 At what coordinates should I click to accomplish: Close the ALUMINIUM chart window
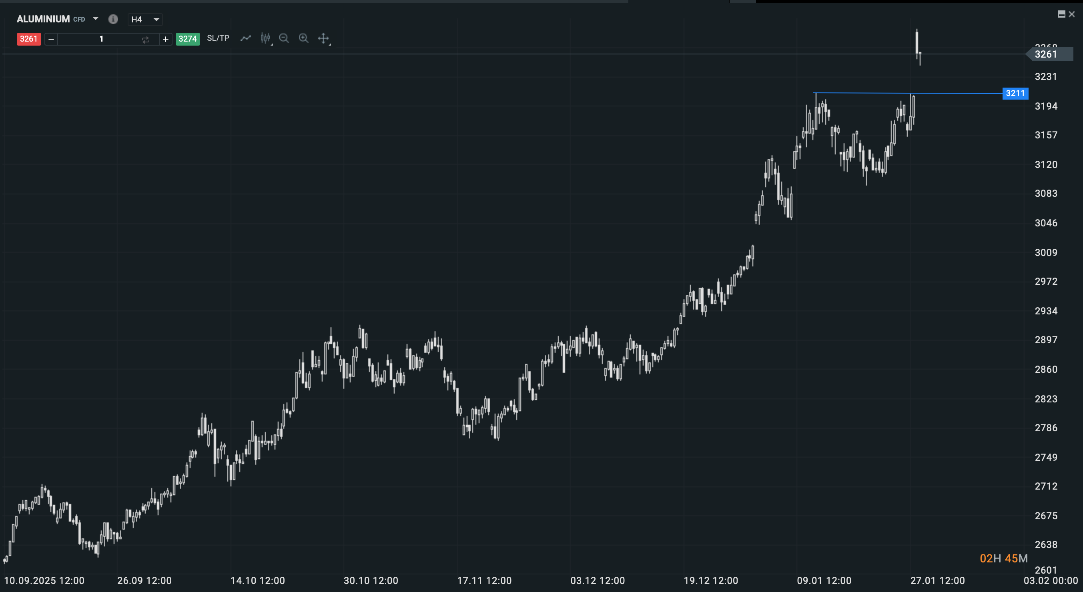coord(1072,14)
